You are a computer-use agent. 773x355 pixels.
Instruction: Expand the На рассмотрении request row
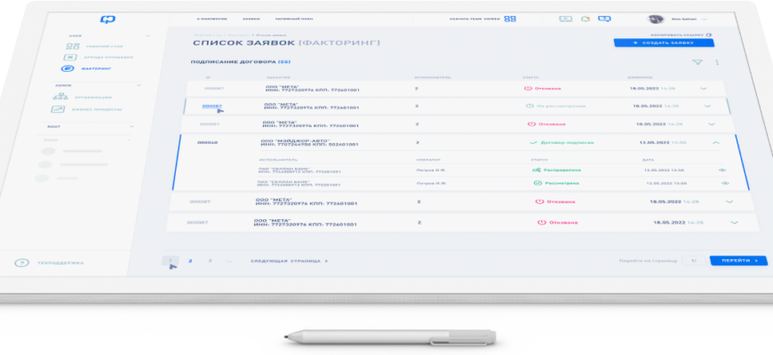(x=707, y=106)
